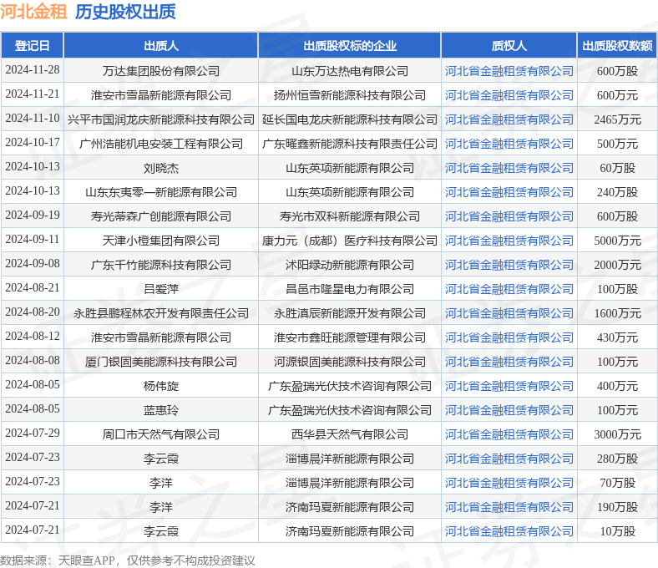The height and width of the screenshot is (568, 658).
Task: Open 河北省金融租赁有限公司 link in 2024-11-28 row
Action: tap(509, 71)
